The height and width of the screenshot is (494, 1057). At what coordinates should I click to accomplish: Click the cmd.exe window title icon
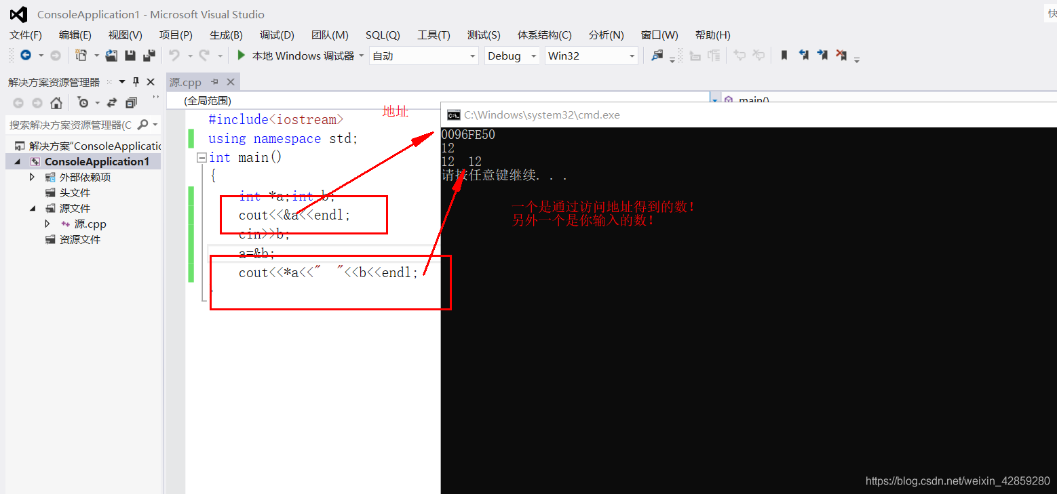point(453,115)
